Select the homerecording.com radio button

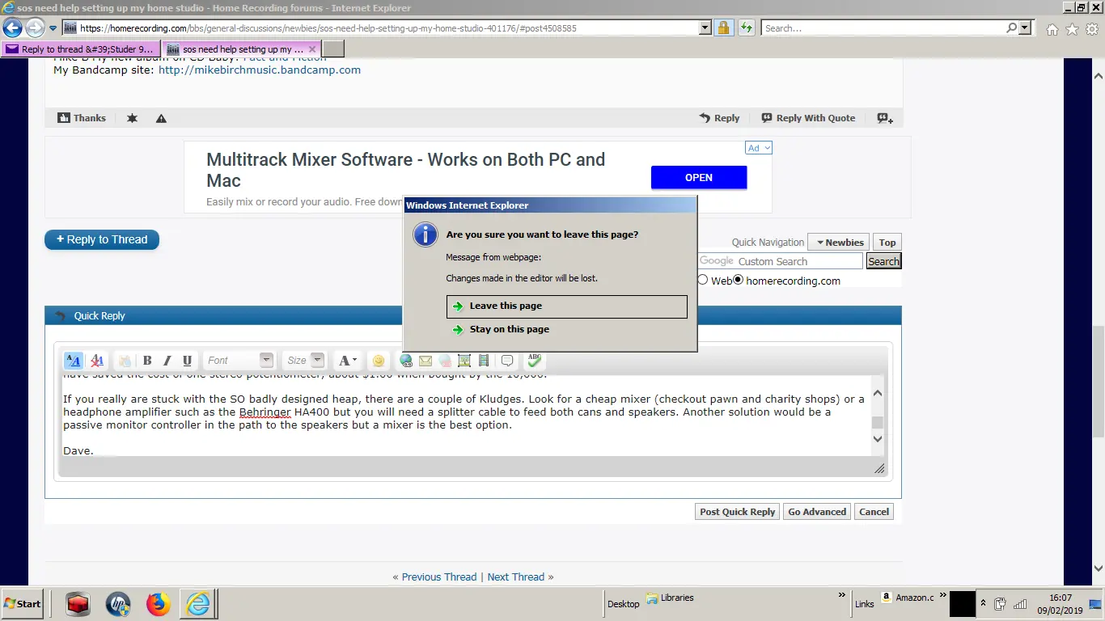point(738,280)
